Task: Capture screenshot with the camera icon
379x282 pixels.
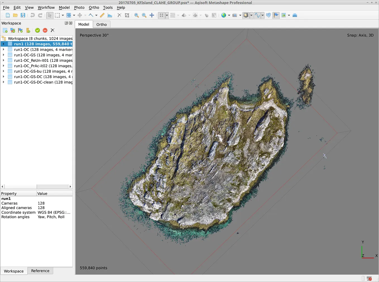Action: point(234,15)
